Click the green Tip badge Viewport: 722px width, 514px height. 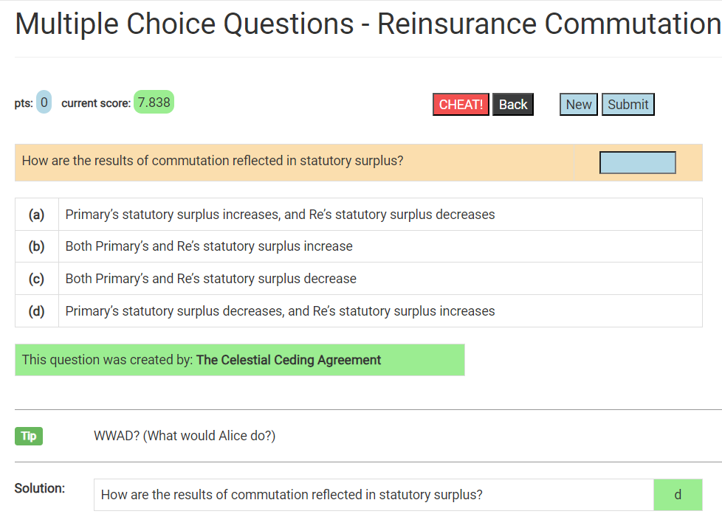click(29, 436)
